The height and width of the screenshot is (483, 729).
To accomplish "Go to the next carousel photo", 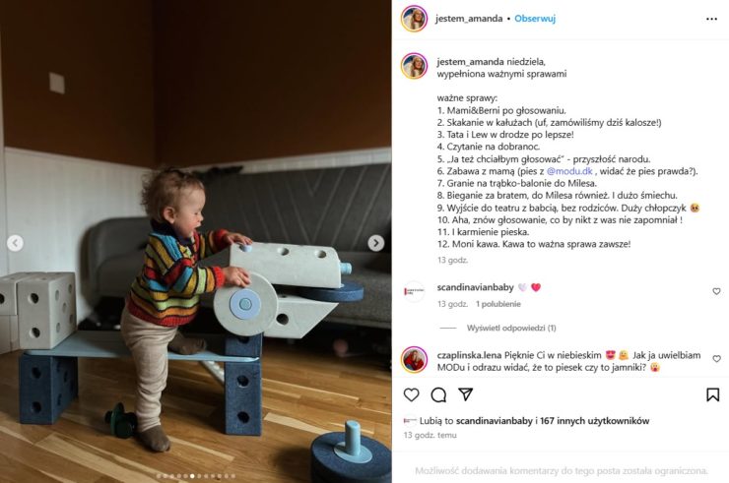I will pos(375,243).
